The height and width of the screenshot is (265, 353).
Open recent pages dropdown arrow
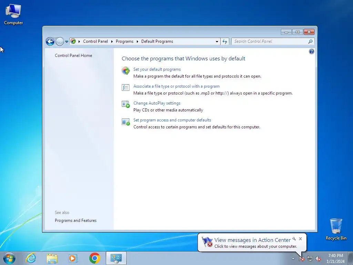[x=67, y=42]
